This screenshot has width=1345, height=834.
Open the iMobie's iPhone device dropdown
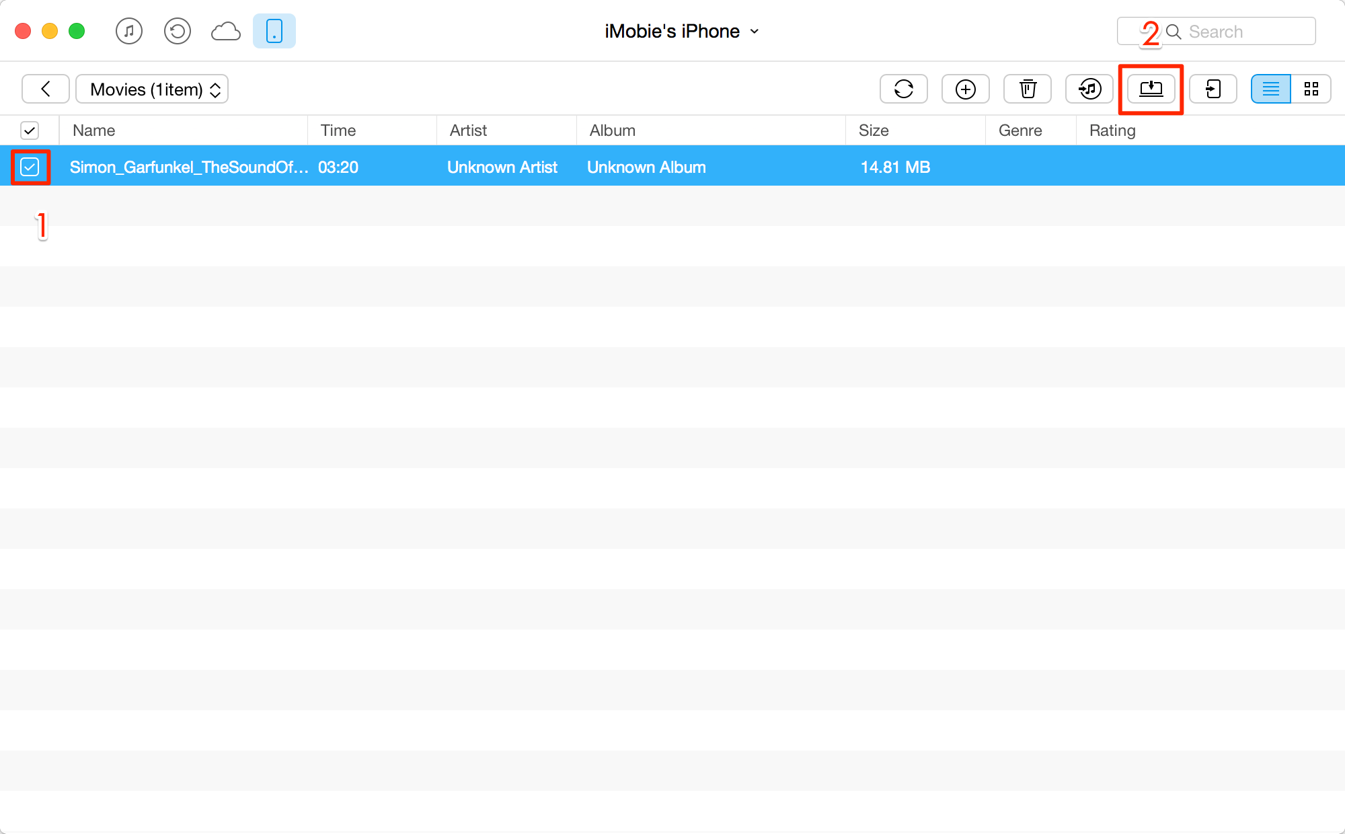[682, 31]
